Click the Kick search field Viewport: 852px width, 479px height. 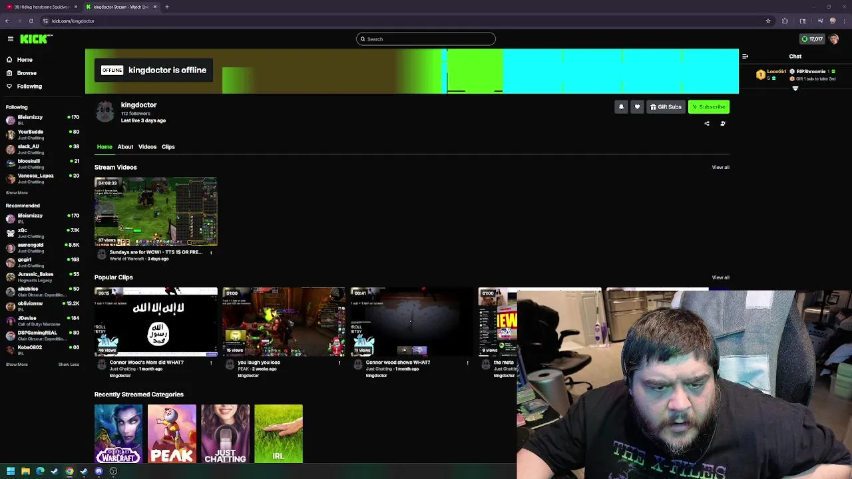tap(426, 39)
